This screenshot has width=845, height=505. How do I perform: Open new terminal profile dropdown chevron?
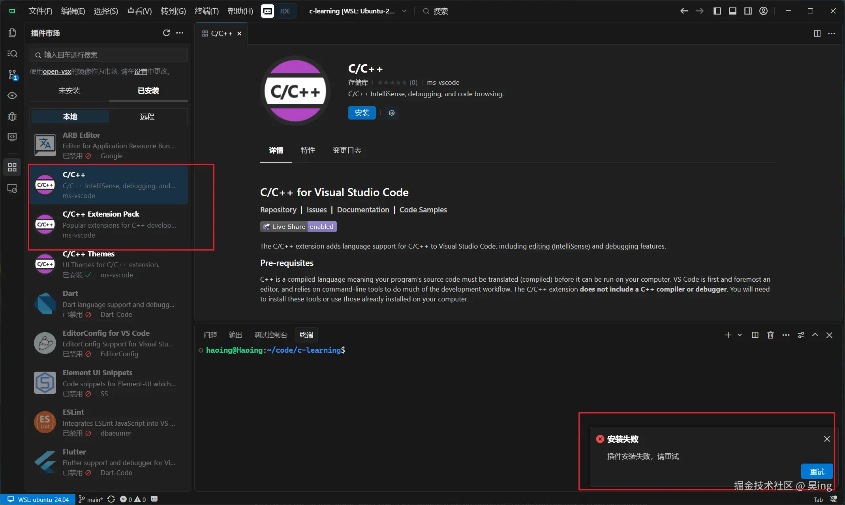[740, 335]
